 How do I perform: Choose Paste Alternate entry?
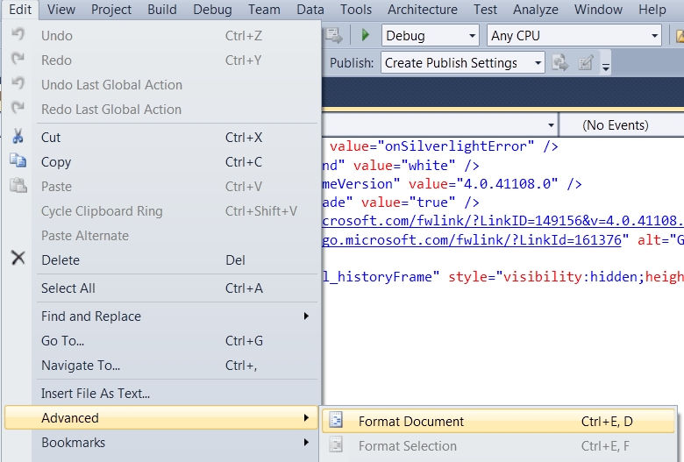pyautogui.click(x=161, y=236)
